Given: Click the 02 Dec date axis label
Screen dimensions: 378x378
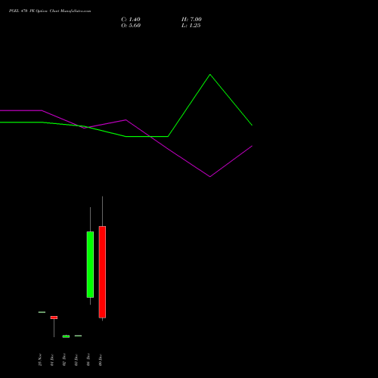Looking at the screenshot, I should (64, 360).
